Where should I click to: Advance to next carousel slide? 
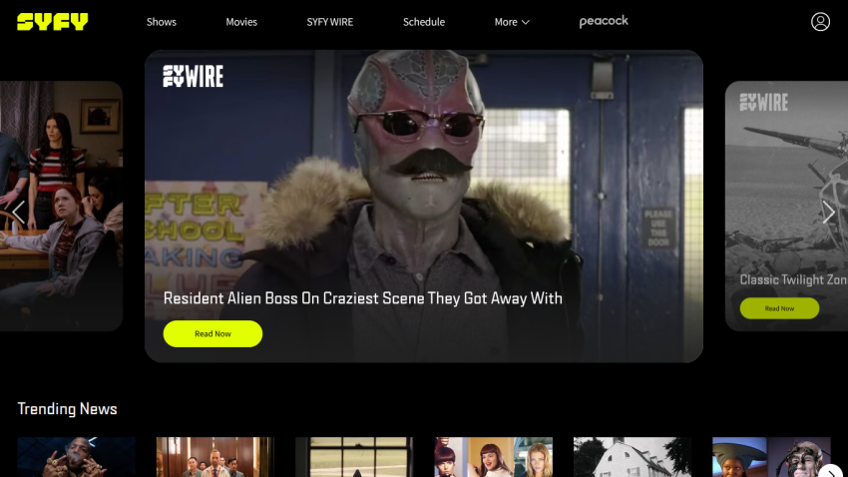pyautogui.click(x=828, y=212)
